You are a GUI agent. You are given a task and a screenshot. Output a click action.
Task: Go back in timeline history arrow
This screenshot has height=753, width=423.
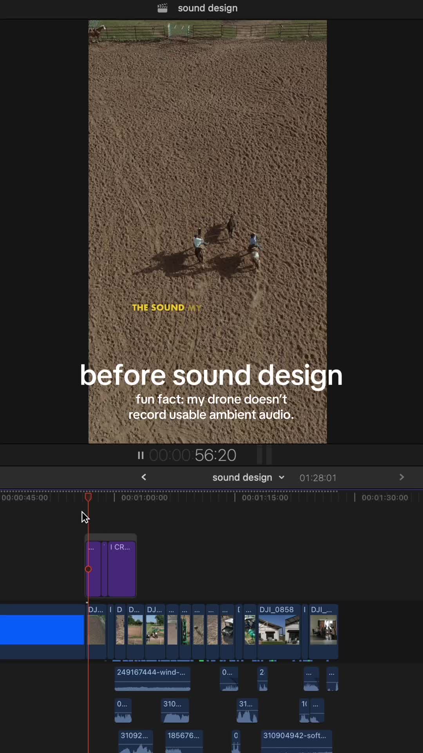click(144, 477)
